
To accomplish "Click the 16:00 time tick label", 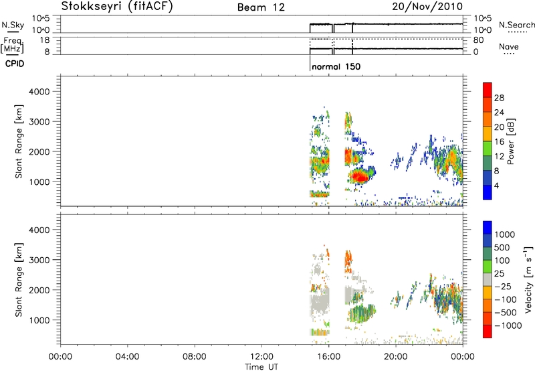I will [x=328, y=357].
